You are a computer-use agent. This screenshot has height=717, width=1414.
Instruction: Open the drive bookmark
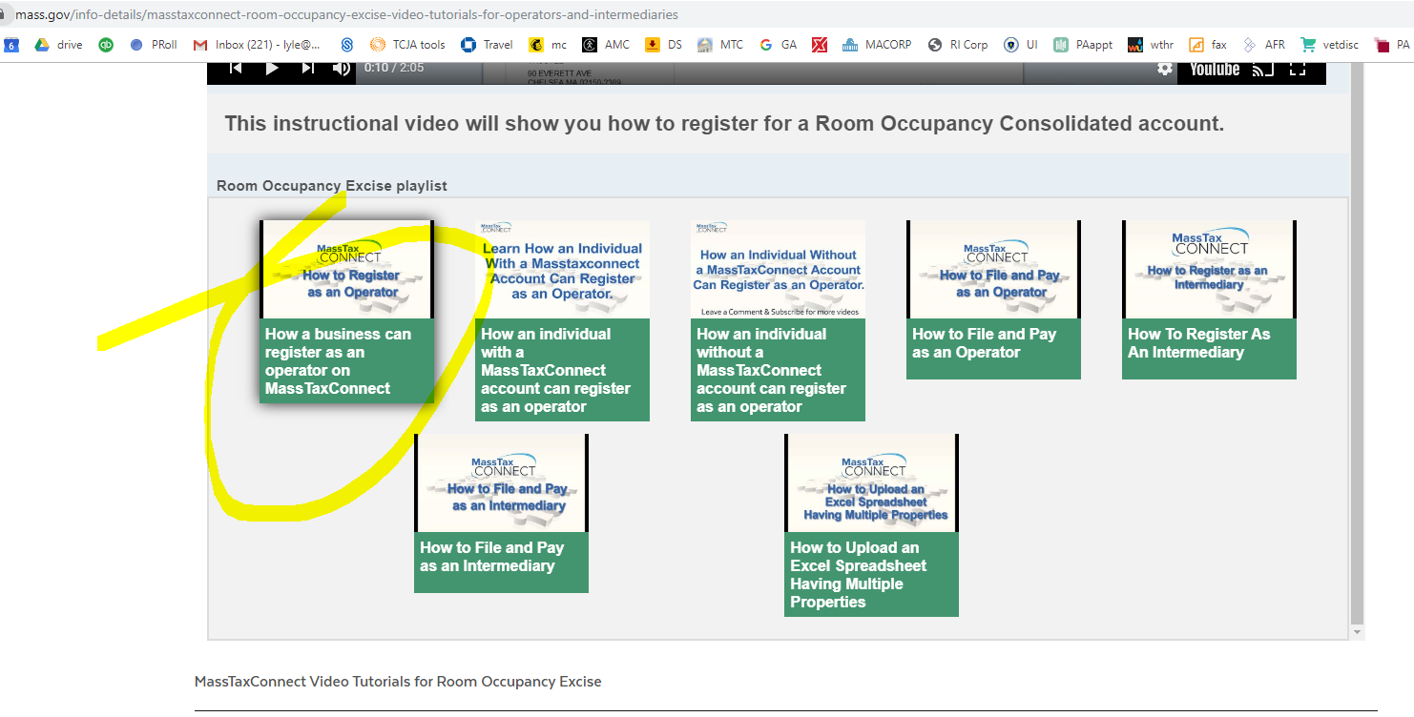59,44
